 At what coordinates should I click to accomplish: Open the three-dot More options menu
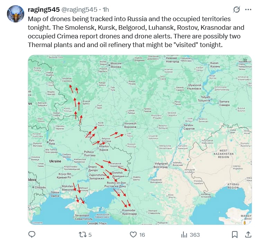(248, 10)
